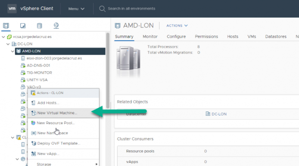Image resolution: width=299 pixels, height=166 pixels.
Task: Click the Total Processors label
Action: pos(163,47)
